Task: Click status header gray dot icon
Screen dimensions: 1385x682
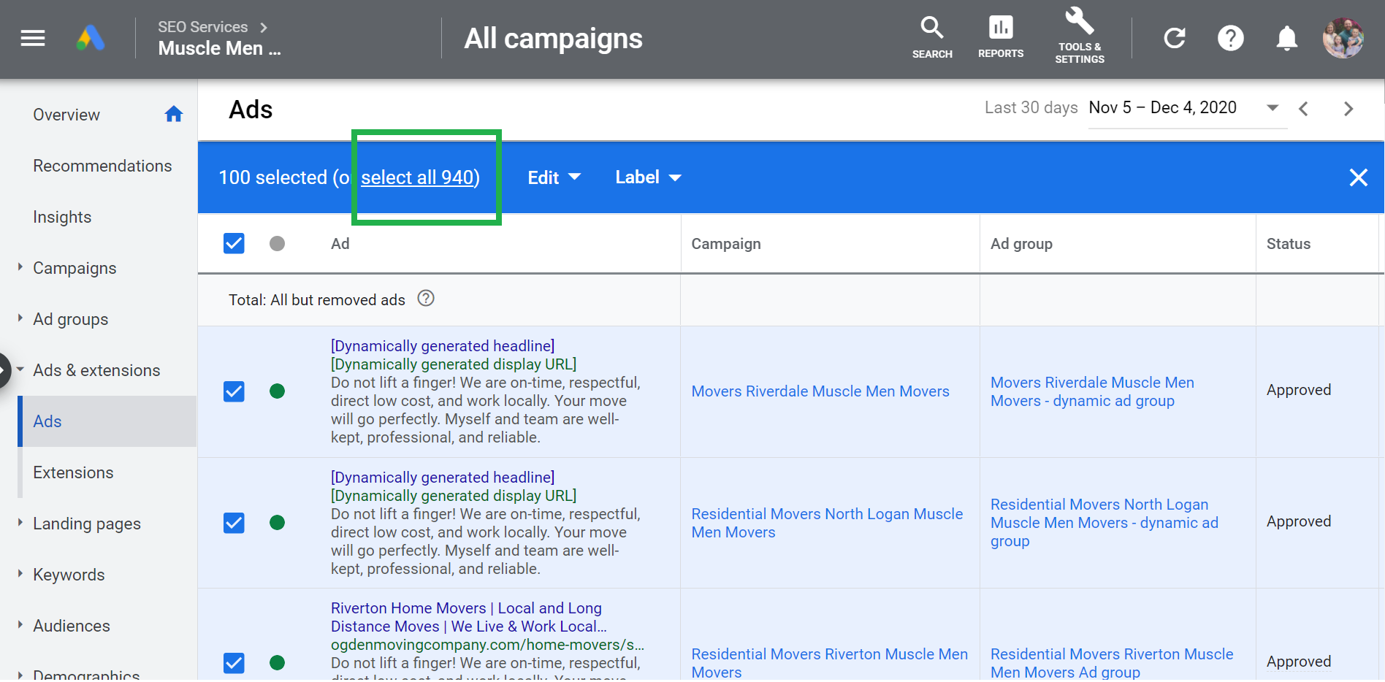Action: pos(277,244)
